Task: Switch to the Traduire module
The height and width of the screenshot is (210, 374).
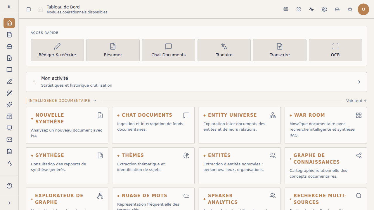Action: 224,50
